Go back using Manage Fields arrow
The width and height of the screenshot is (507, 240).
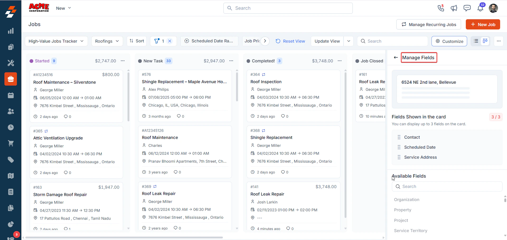pyautogui.click(x=396, y=57)
